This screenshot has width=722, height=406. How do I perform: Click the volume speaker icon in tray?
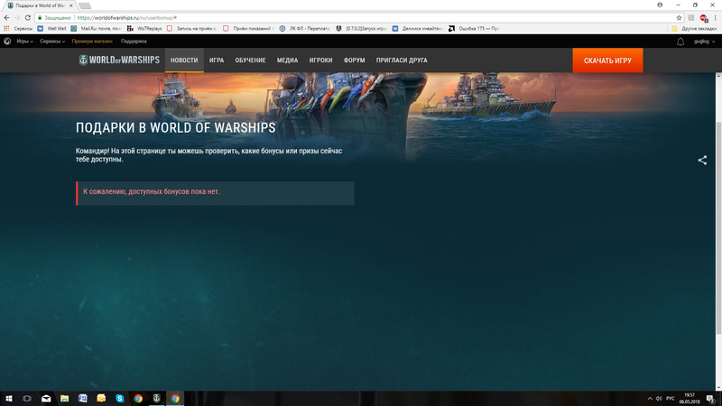659,399
